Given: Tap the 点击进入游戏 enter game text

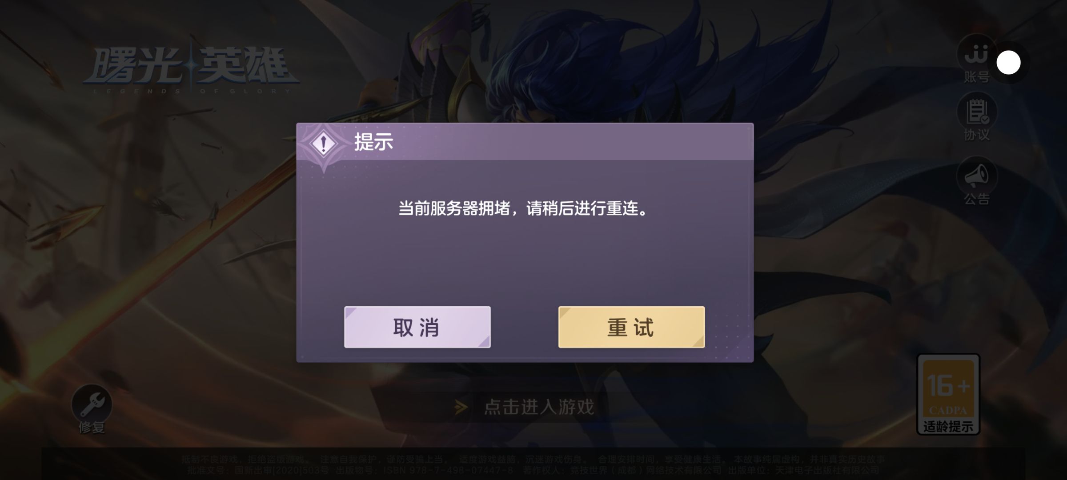Looking at the screenshot, I should tap(539, 407).
